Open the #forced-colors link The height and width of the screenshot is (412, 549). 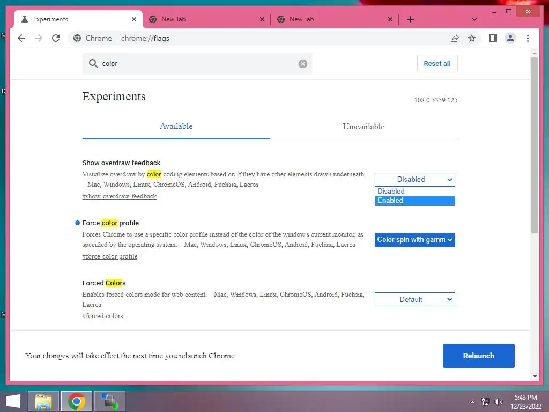click(x=102, y=316)
